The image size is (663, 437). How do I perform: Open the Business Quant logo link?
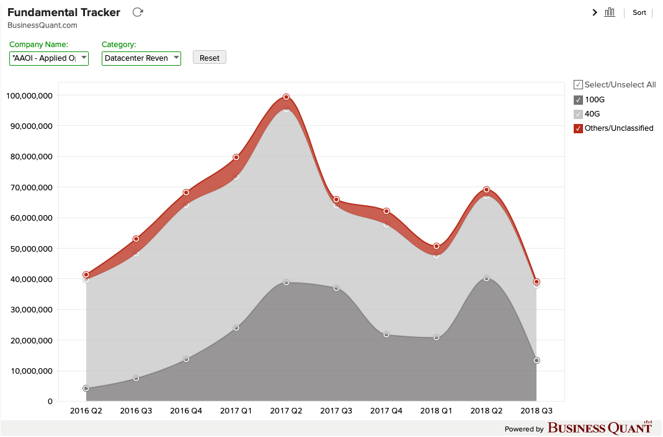click(600, 428)
